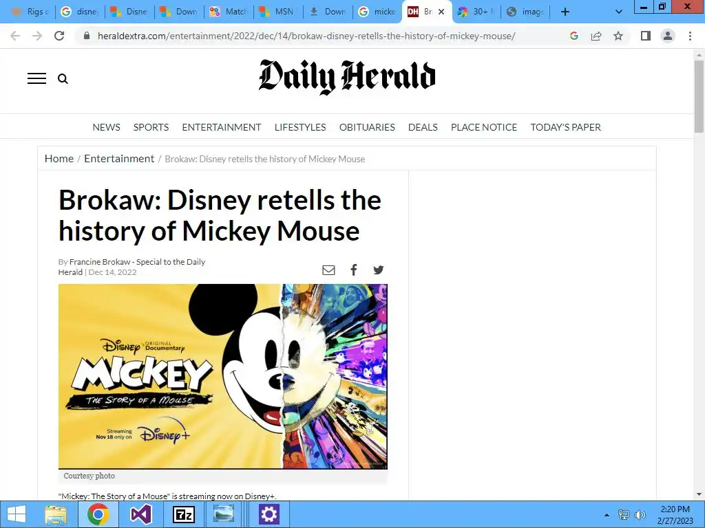Bookmark this page with star icon
The width and height of the screenshot is (705, 528).
pyautogui.click(x=618, y=36)
